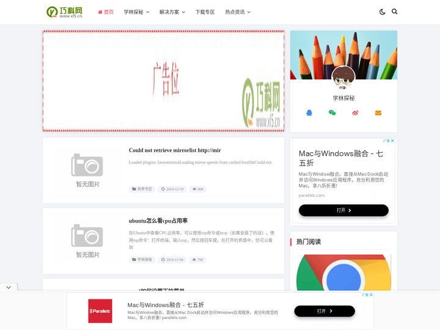440x330 pixels.
Task: Open article ubuntu怎么看cpu占用率
Action: (x=158, y=221)
